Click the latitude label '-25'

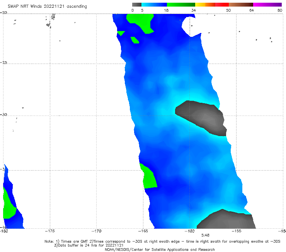3,62
